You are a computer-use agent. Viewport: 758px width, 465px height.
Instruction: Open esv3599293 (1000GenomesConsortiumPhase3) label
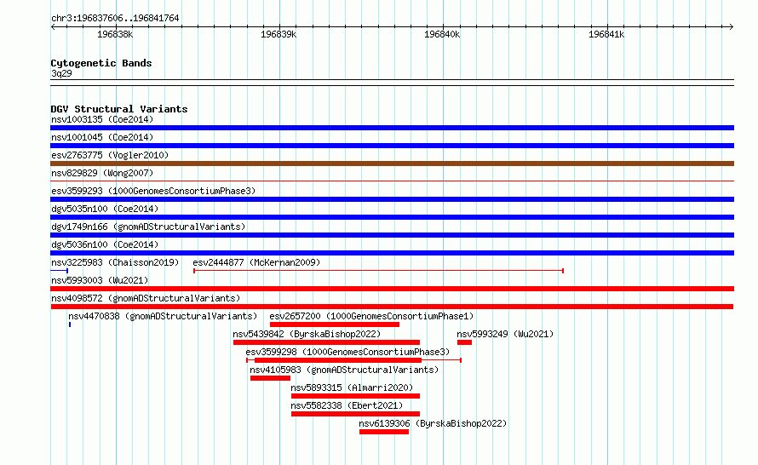(x=153, y=191)
